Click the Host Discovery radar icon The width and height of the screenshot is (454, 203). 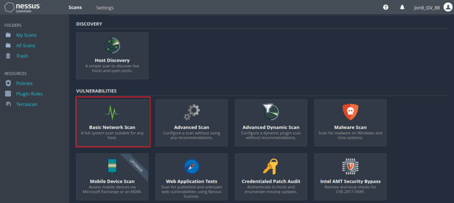[x=112, y=46]
